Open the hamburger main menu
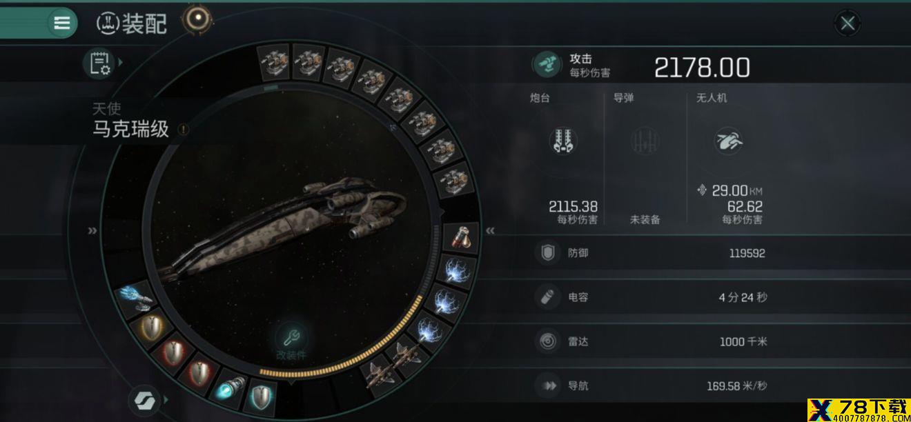The image size is (911, 422). 61,23
